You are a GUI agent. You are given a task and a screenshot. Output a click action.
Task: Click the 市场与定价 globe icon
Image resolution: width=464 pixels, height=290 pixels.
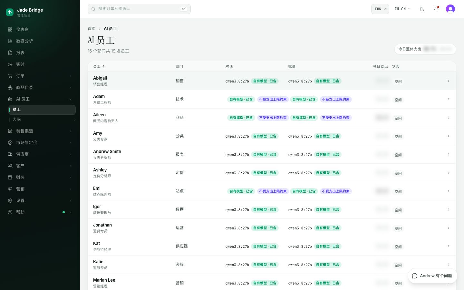tap(10, 142)
